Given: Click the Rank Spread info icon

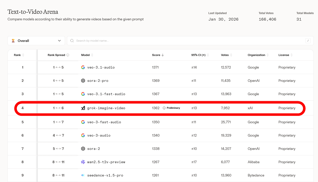Looking at the screenshot, I should tap(68, 55).
